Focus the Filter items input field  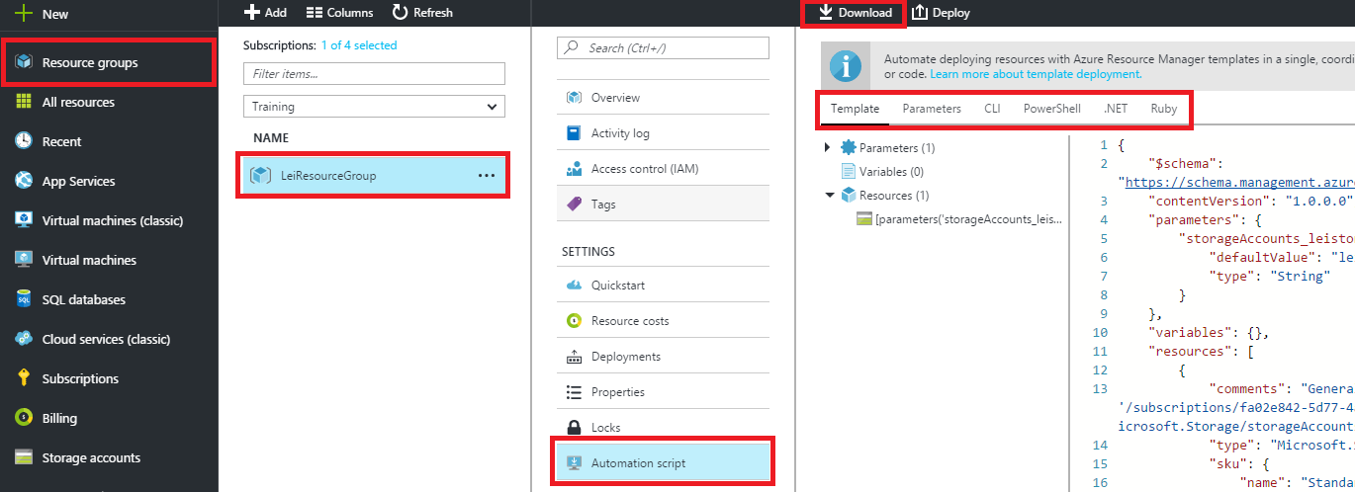(x=374, y=73)
